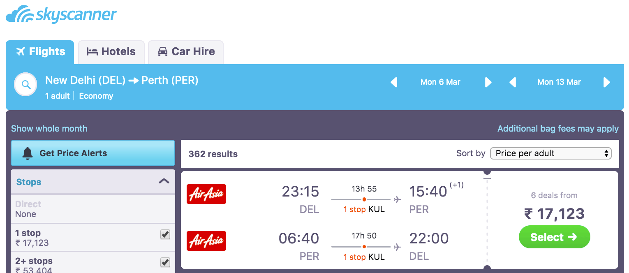Viewport: 629px width, 273px height.
Task: Go to next return date arrow
Action: coord(606,82)
